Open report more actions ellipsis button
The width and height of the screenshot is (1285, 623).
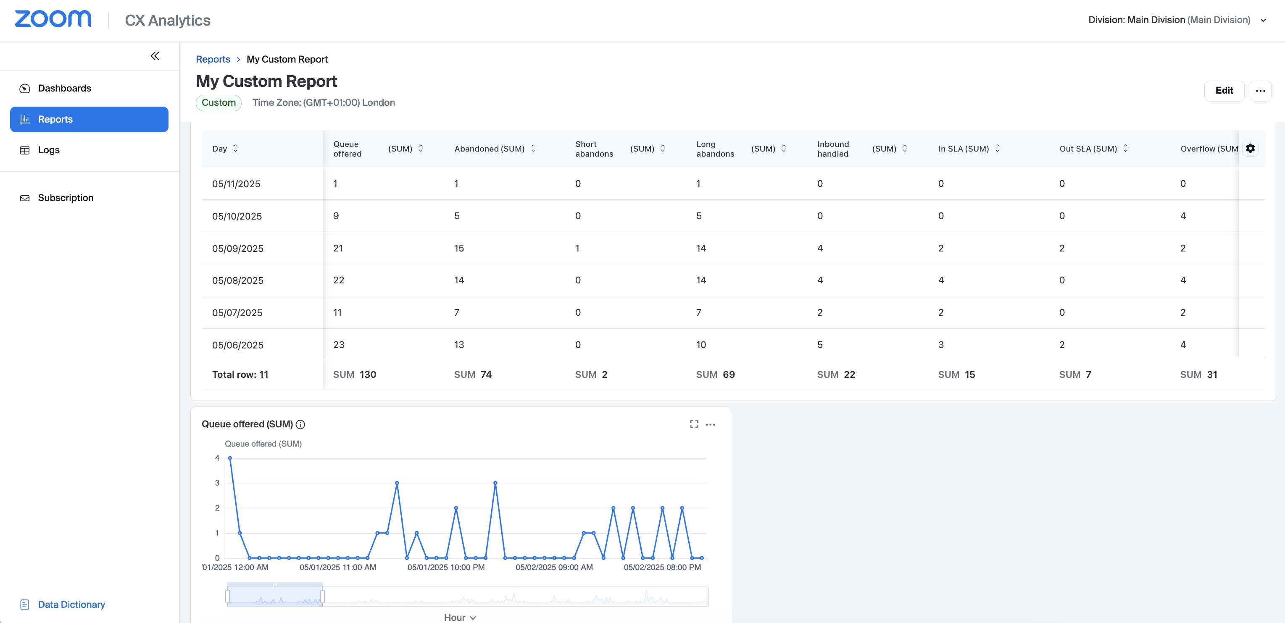(x=1260, y=91)
